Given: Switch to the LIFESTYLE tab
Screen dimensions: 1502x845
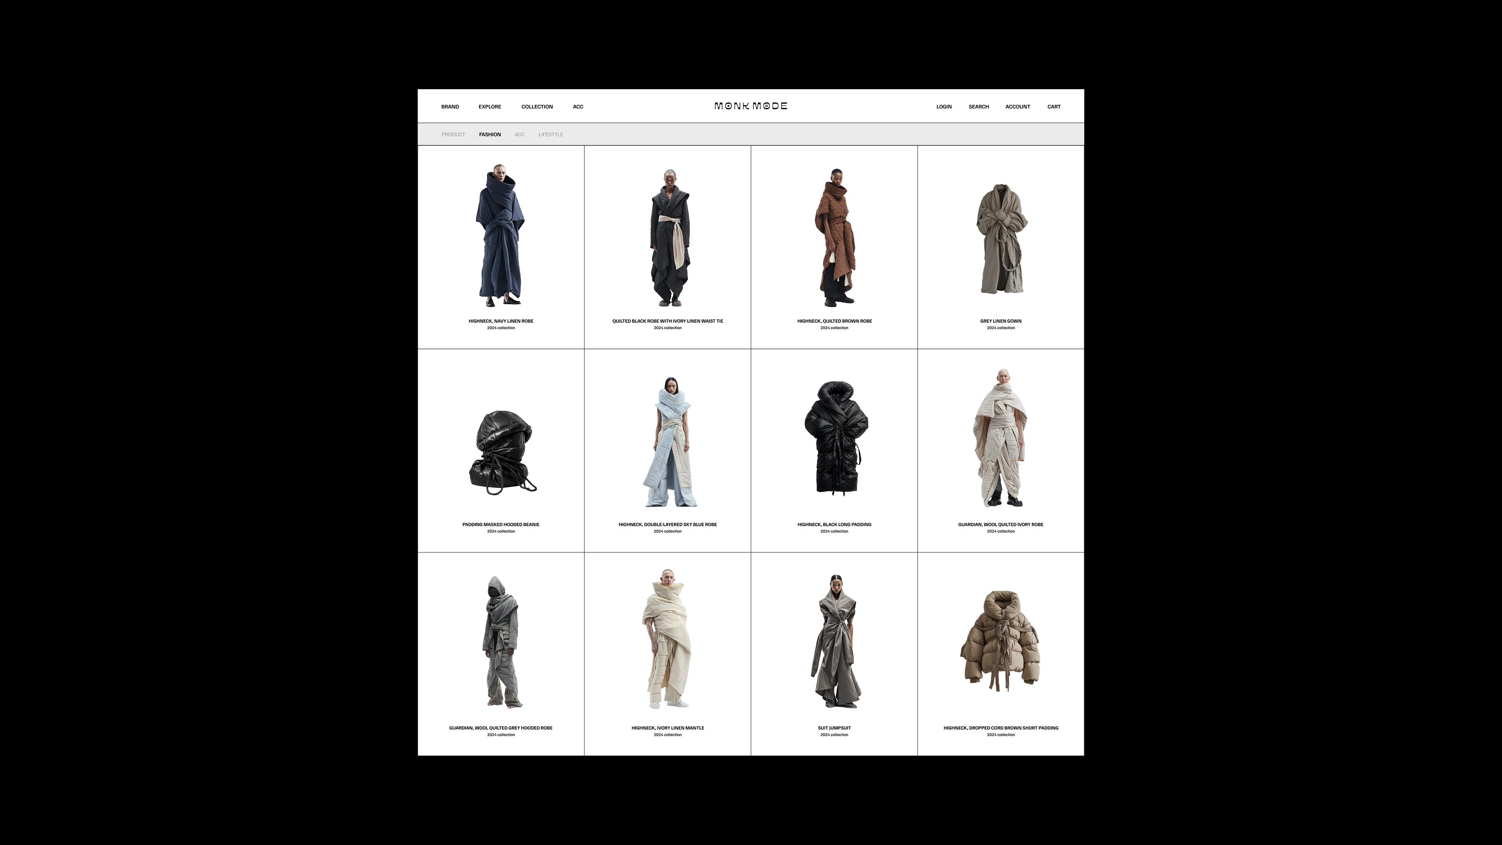Looking at the screenshot, I should 550,135.
